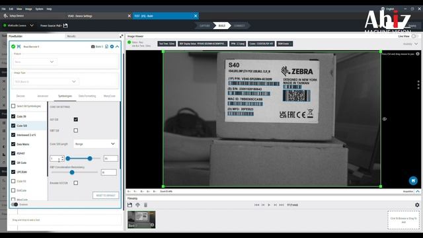Save the filmstrip images
Screen dimensions: 423x238
(x=130, y=205)
